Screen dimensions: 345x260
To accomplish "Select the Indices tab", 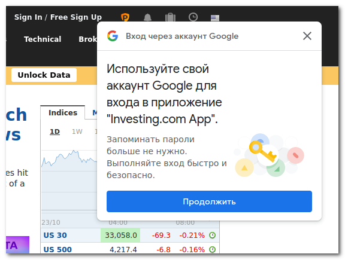I will (63, 112).
